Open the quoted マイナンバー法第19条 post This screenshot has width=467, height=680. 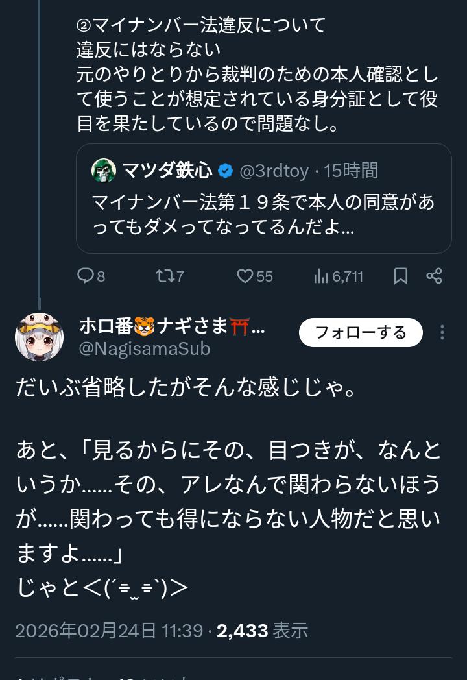tap(263, 215)
